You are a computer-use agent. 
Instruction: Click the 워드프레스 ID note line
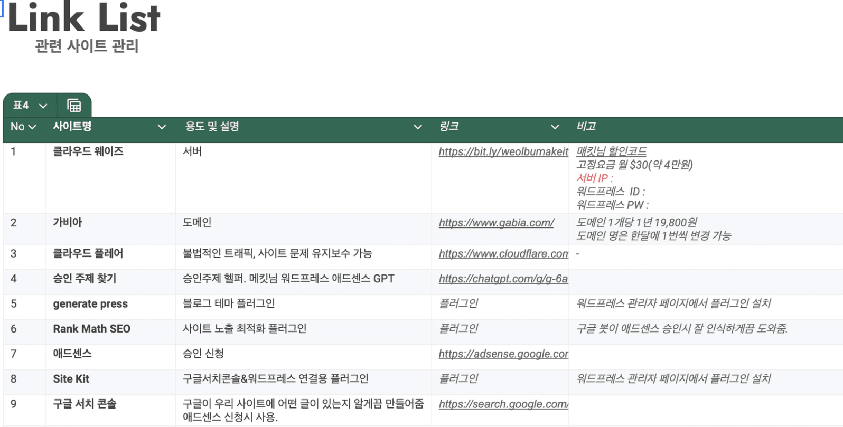pos(611,192)
